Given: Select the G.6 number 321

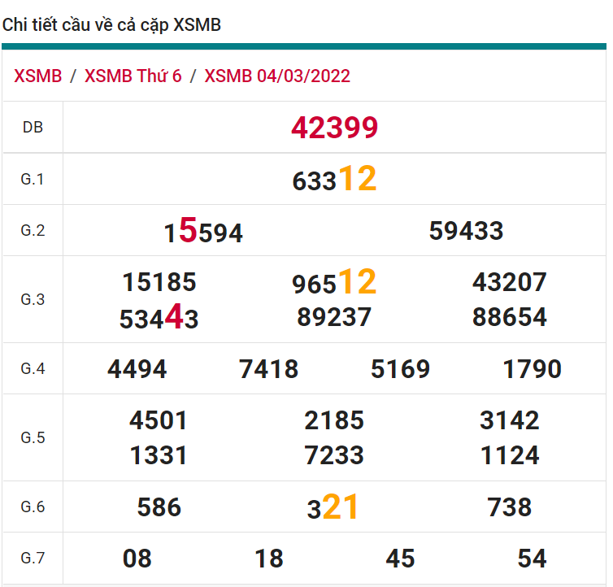Looking at the screenshot, I should pos(333,508).
